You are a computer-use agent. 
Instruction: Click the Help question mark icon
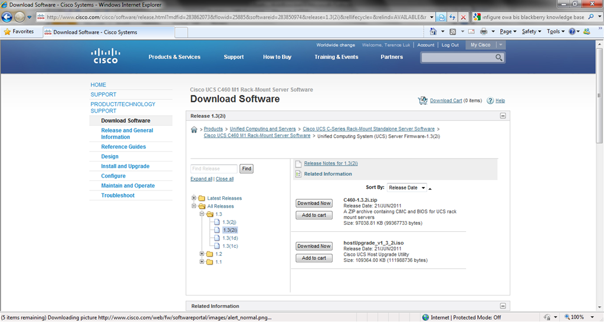[x=491, y=101]
